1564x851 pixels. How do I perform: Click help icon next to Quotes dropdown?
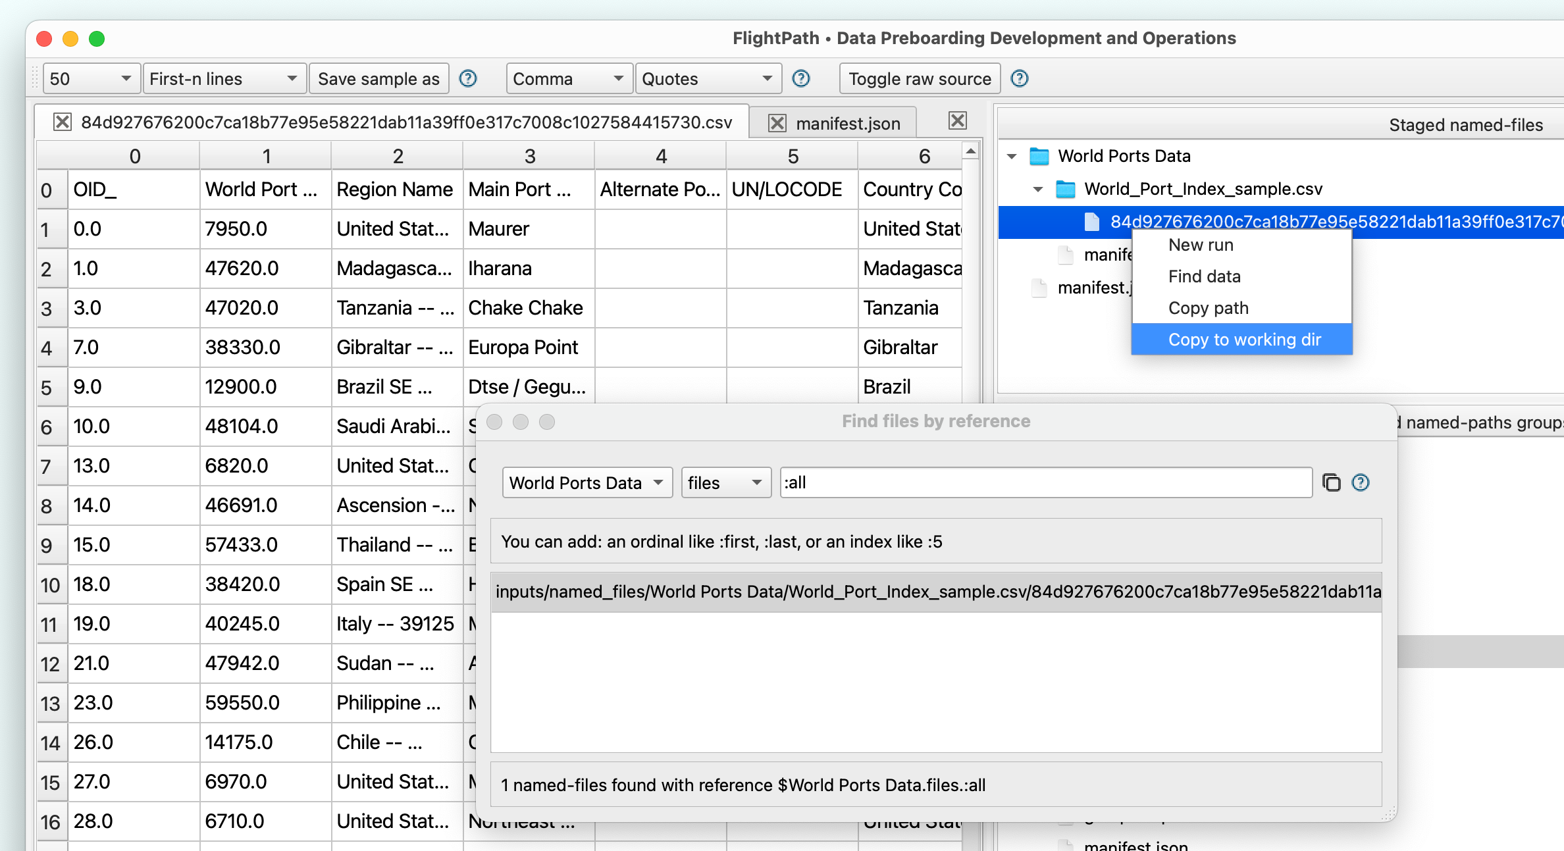[x=801, y=79]
